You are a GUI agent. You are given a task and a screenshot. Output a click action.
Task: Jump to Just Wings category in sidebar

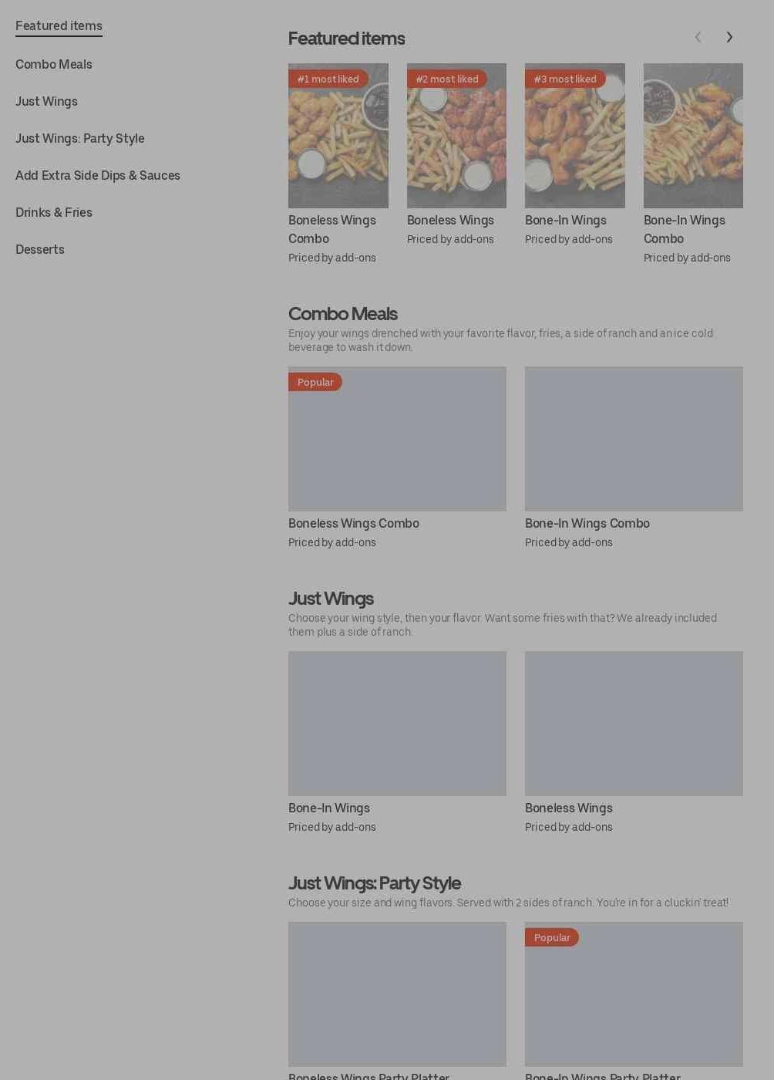coord(46,101)
